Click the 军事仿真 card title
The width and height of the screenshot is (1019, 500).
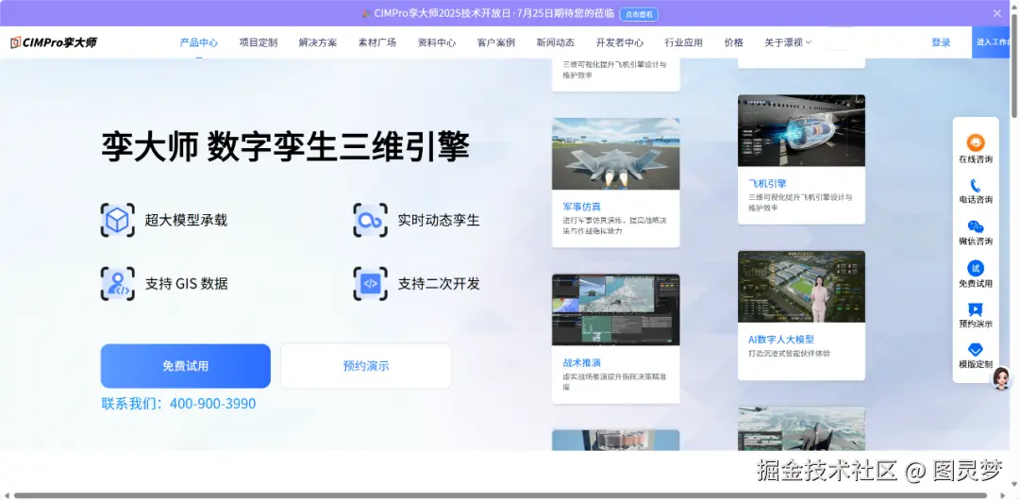(x=582, y=207)
